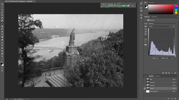This screenshot has width=179, height=100.
Task: Toggle Curves adjustment layer visibility
Action: pos(172,73)
